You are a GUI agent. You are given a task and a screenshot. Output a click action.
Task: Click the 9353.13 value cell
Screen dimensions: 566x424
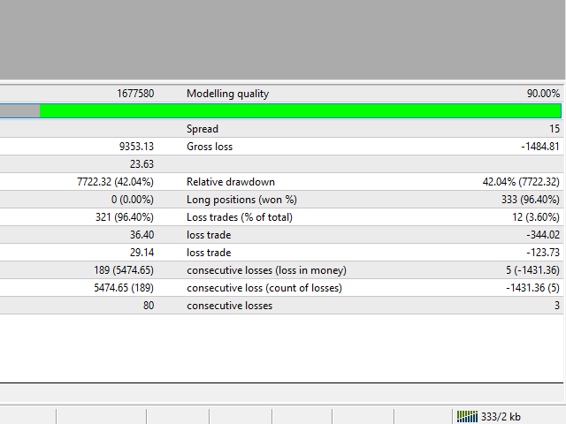[136, 147]
